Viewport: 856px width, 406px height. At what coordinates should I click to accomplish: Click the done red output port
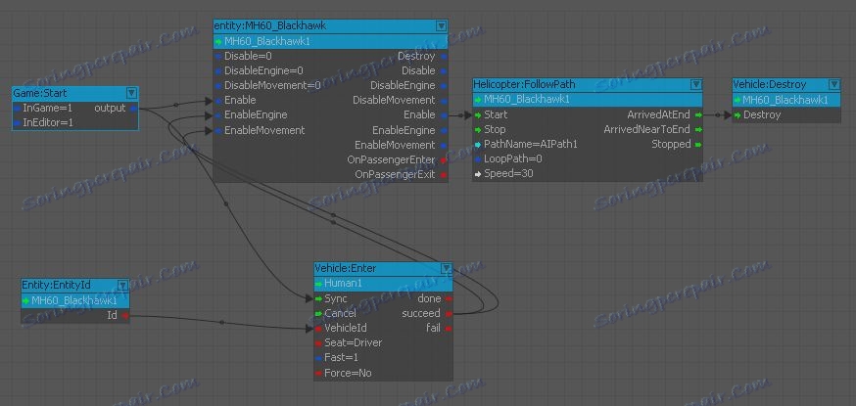(448, 298)
